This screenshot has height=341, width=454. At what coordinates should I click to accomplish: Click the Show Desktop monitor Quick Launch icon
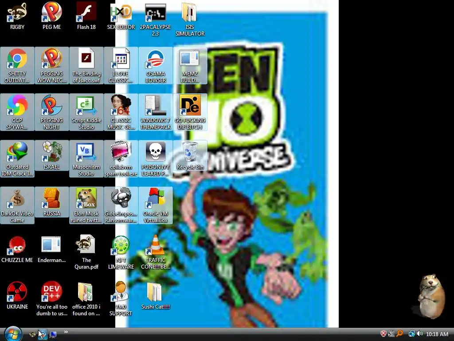(53, 335)
